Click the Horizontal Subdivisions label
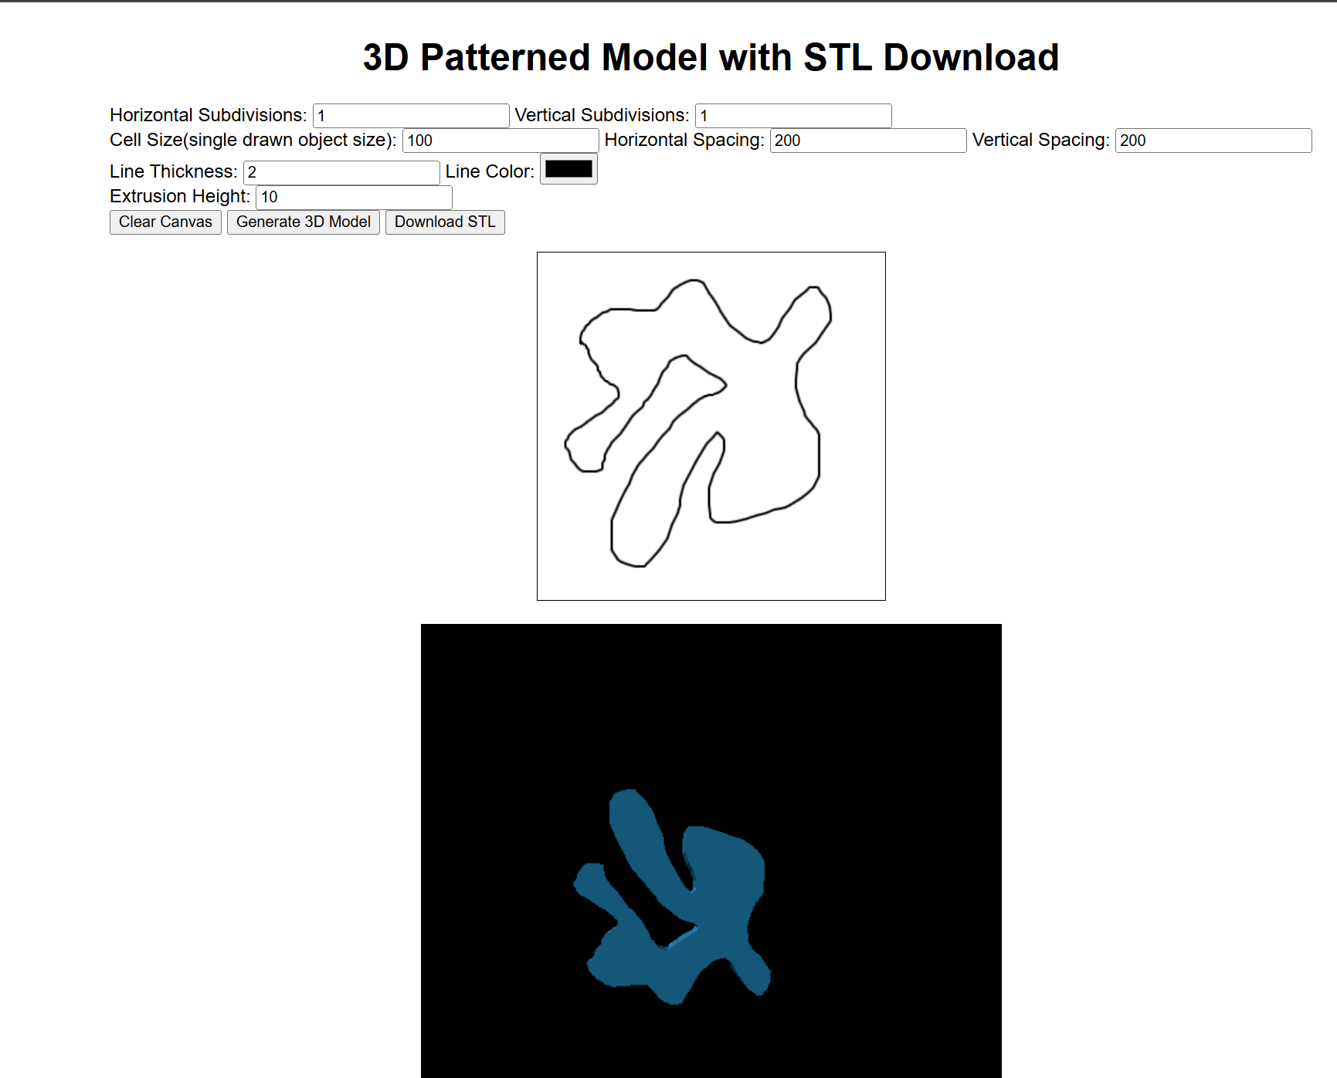This screenshot has width=1337, height=1078. click(x=209, y=115)
